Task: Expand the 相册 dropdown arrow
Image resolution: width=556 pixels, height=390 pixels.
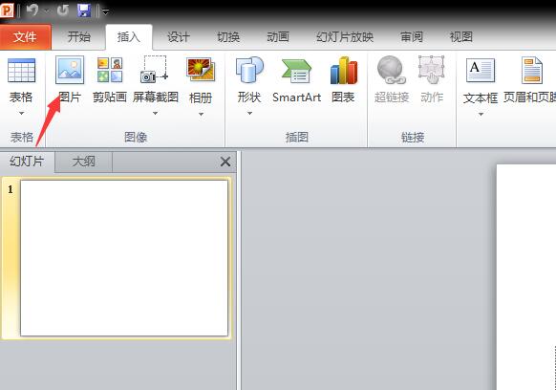Action: (x=201, y=115)
